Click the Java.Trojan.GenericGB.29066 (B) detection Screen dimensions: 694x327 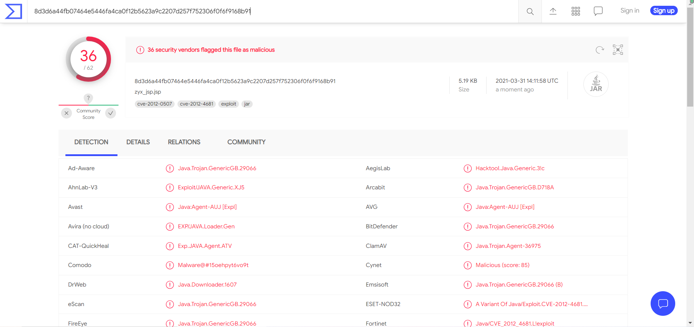tap(519, 285)
